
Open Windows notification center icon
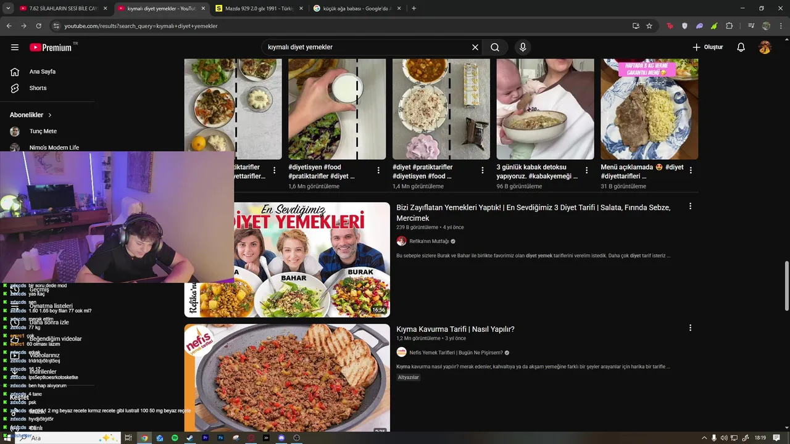[776, 438]
